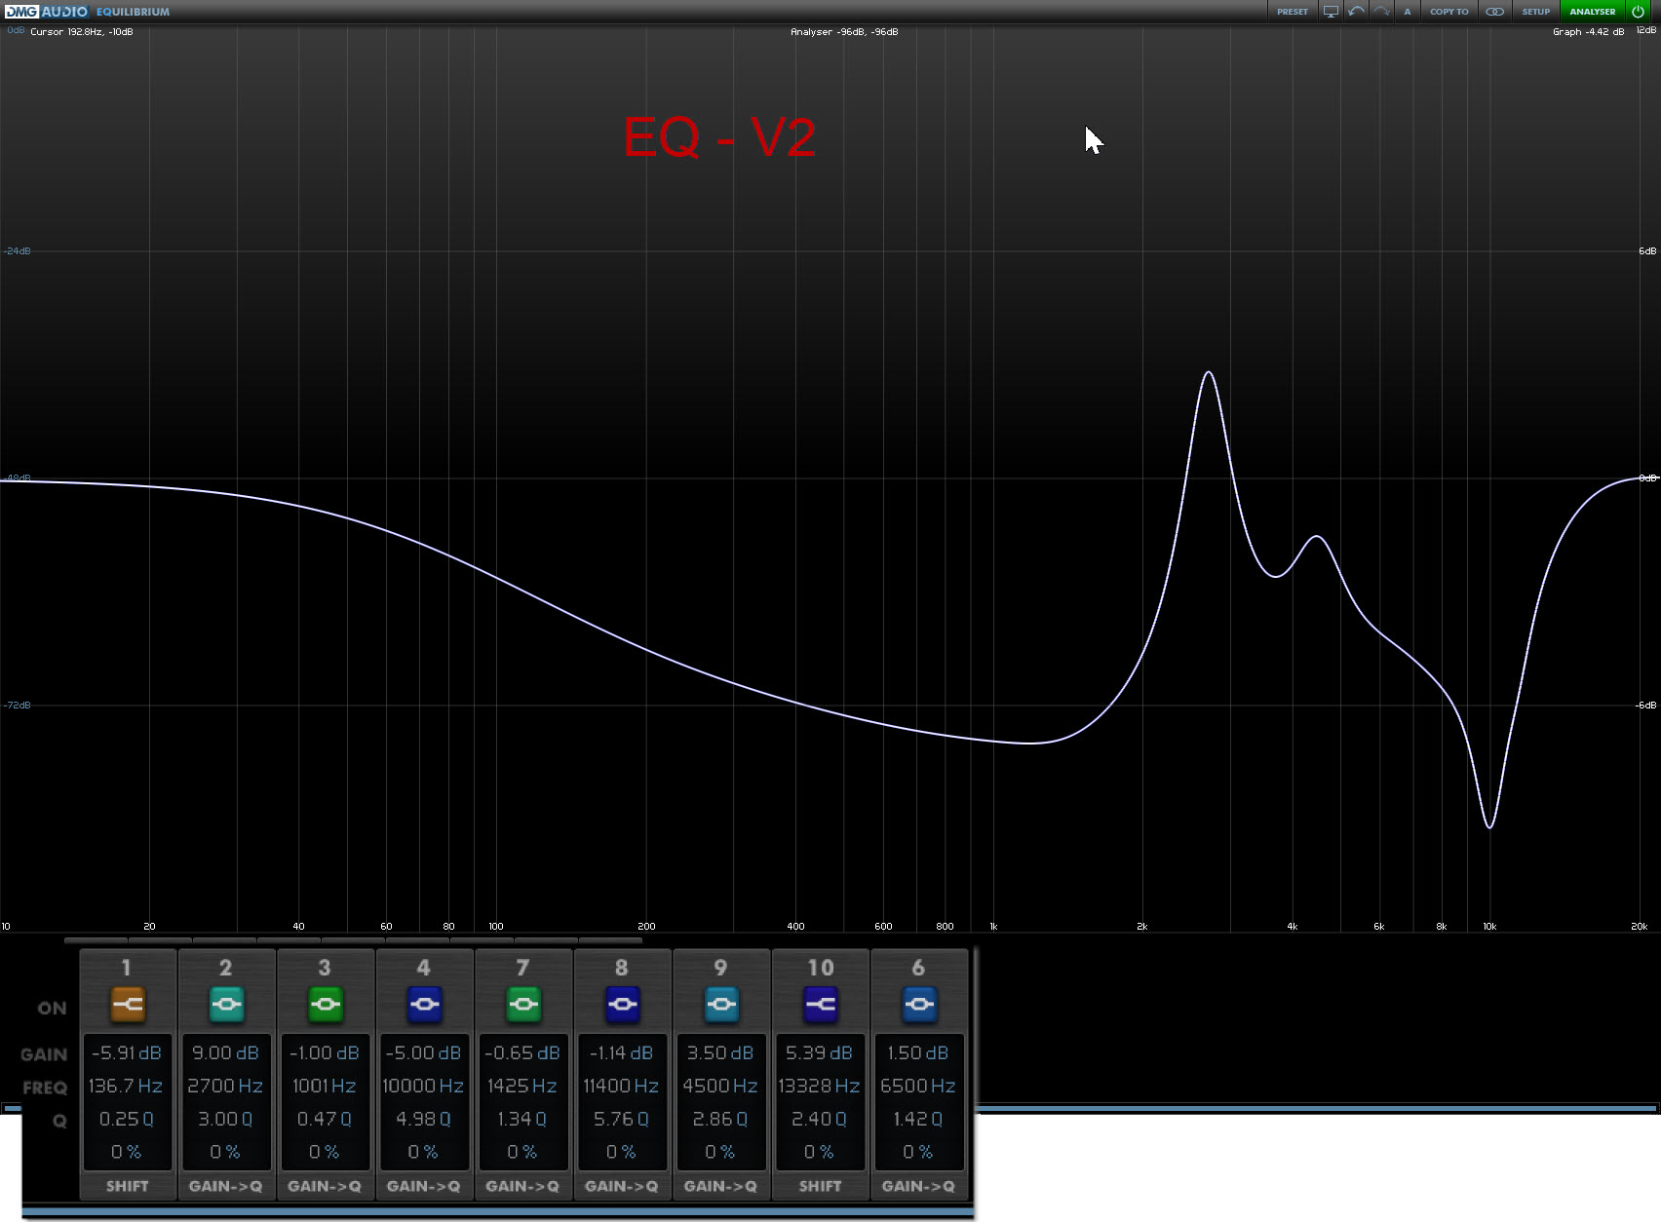The image size is (1661, 1222).
Task: Toggle the plugin power bypass button
Action: click(1639, 12)
